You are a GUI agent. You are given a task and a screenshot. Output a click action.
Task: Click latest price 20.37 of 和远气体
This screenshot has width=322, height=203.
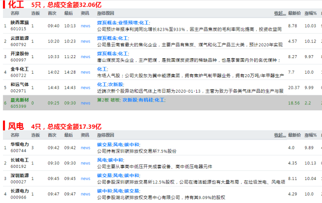(x=294, y=88)
